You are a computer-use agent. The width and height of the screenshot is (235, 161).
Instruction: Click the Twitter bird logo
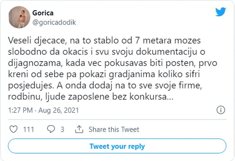pos(220,12)
